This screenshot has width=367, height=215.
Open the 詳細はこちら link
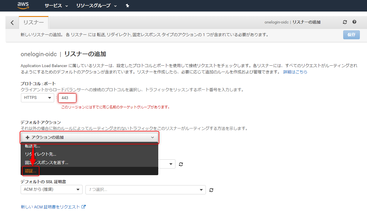coord(295,72)
